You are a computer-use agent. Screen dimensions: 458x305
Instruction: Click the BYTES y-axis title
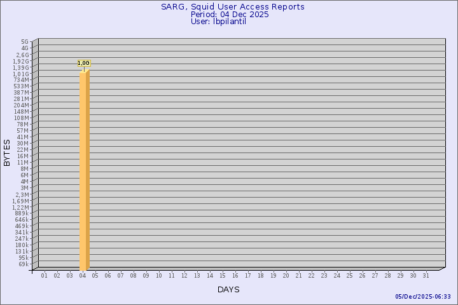7,152
